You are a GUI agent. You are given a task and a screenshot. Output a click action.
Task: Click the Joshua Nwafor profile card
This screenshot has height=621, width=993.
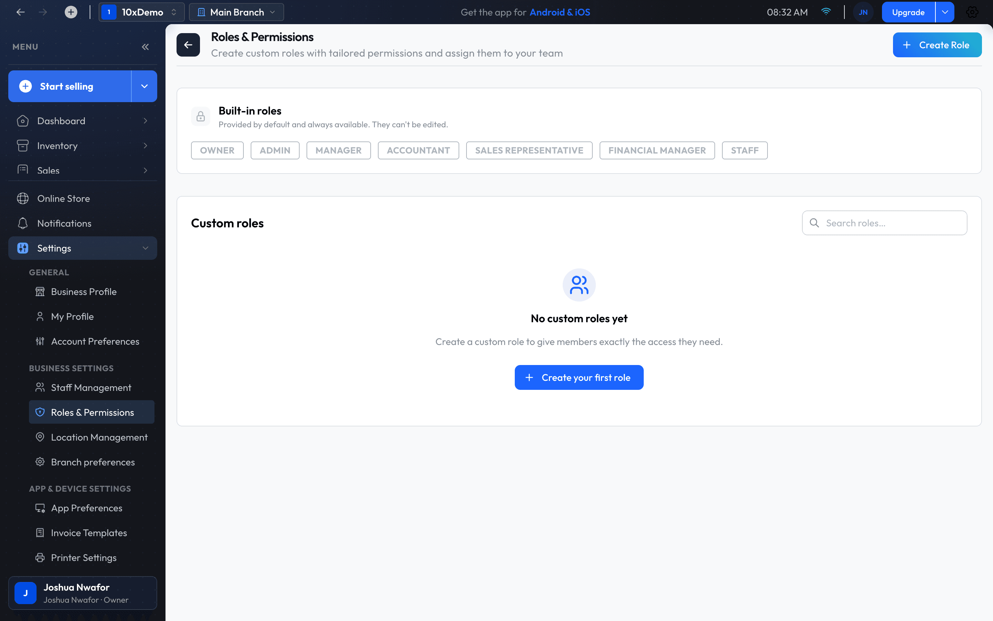(x=82, y=593)
